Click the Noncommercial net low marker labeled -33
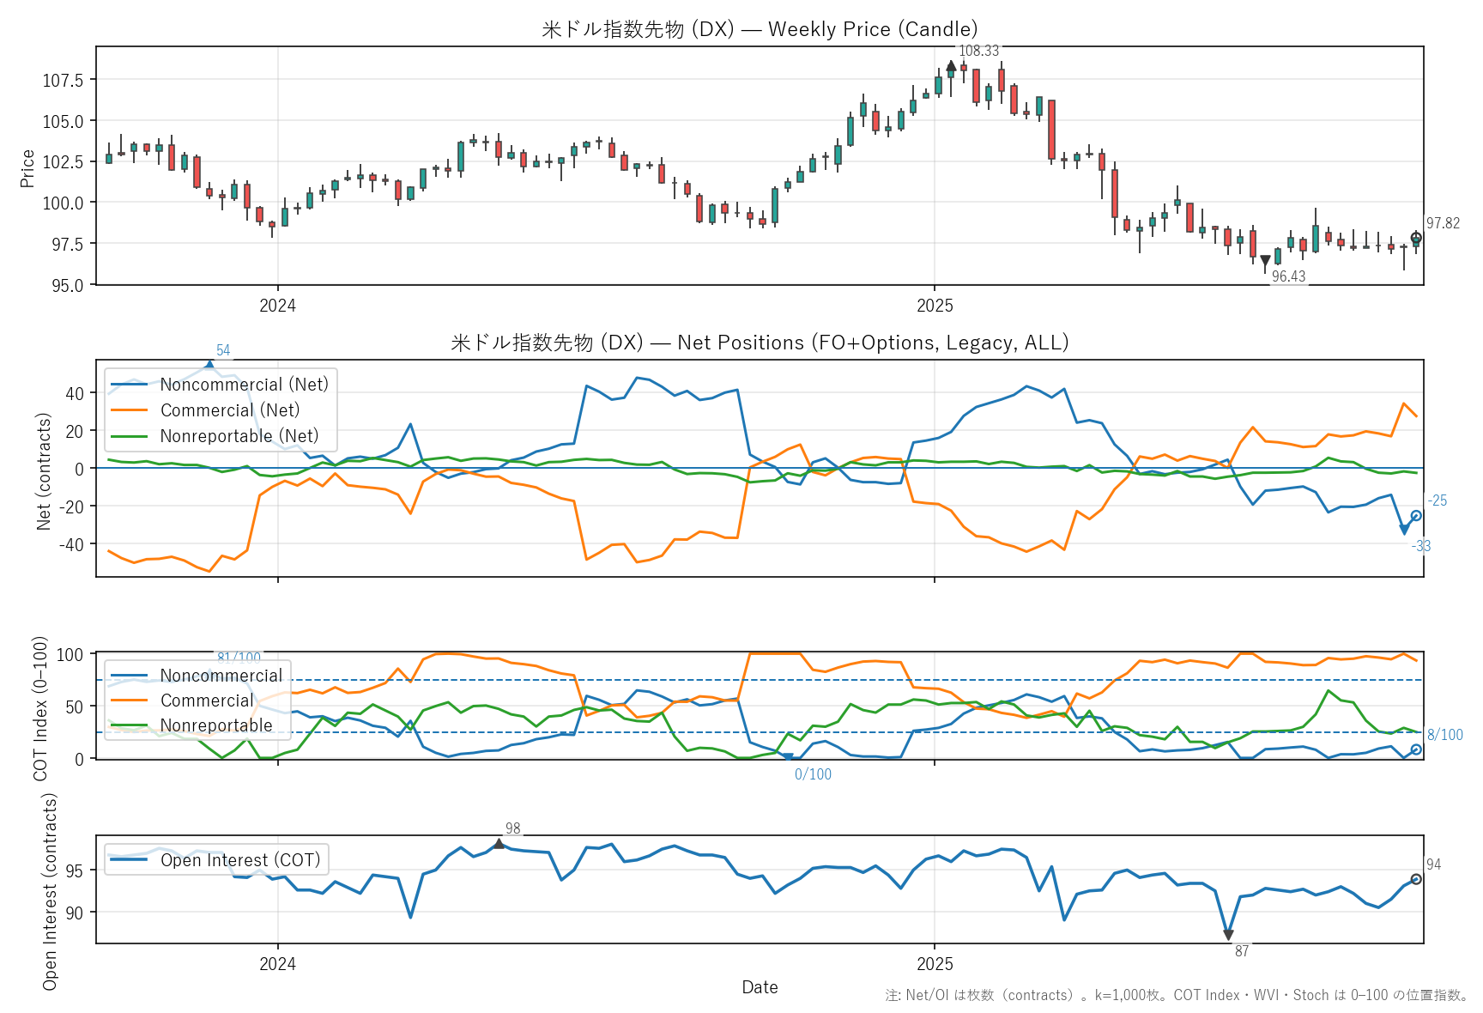Viewport: 1483px width, 1013px height. (1404, 530)
